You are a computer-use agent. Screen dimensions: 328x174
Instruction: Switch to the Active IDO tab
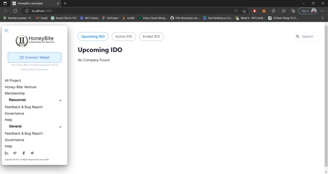point(124,37)
